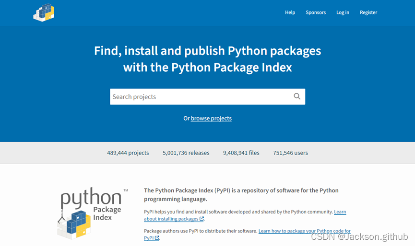Click the '489,444 projects' statistic

pos(128,153)
